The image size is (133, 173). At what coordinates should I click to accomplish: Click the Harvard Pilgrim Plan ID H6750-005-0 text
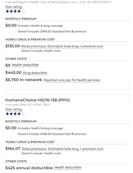96,2
